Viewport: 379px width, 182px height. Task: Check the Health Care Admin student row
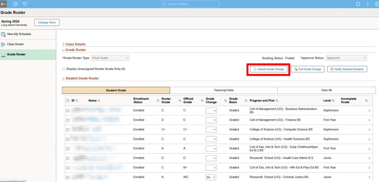pos(68,158)
